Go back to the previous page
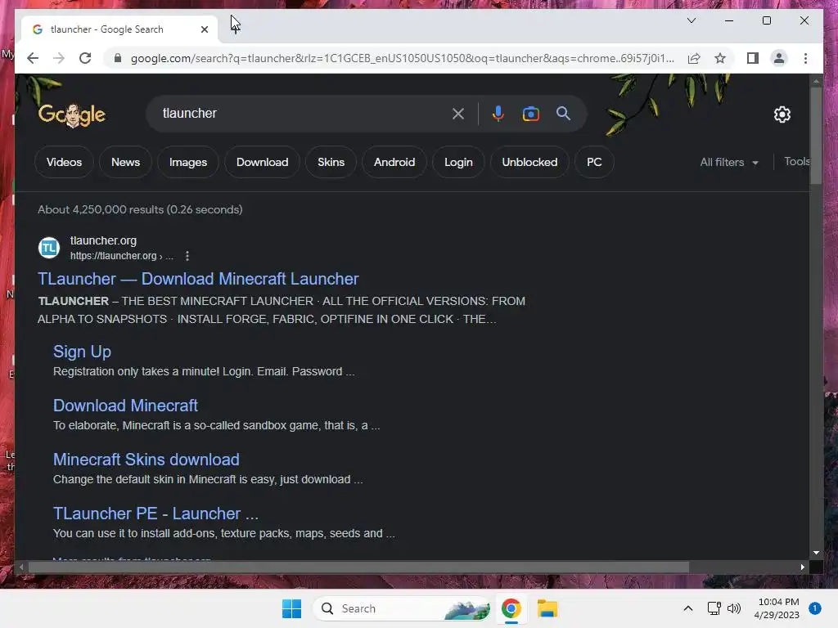 [x=33, y=58]
